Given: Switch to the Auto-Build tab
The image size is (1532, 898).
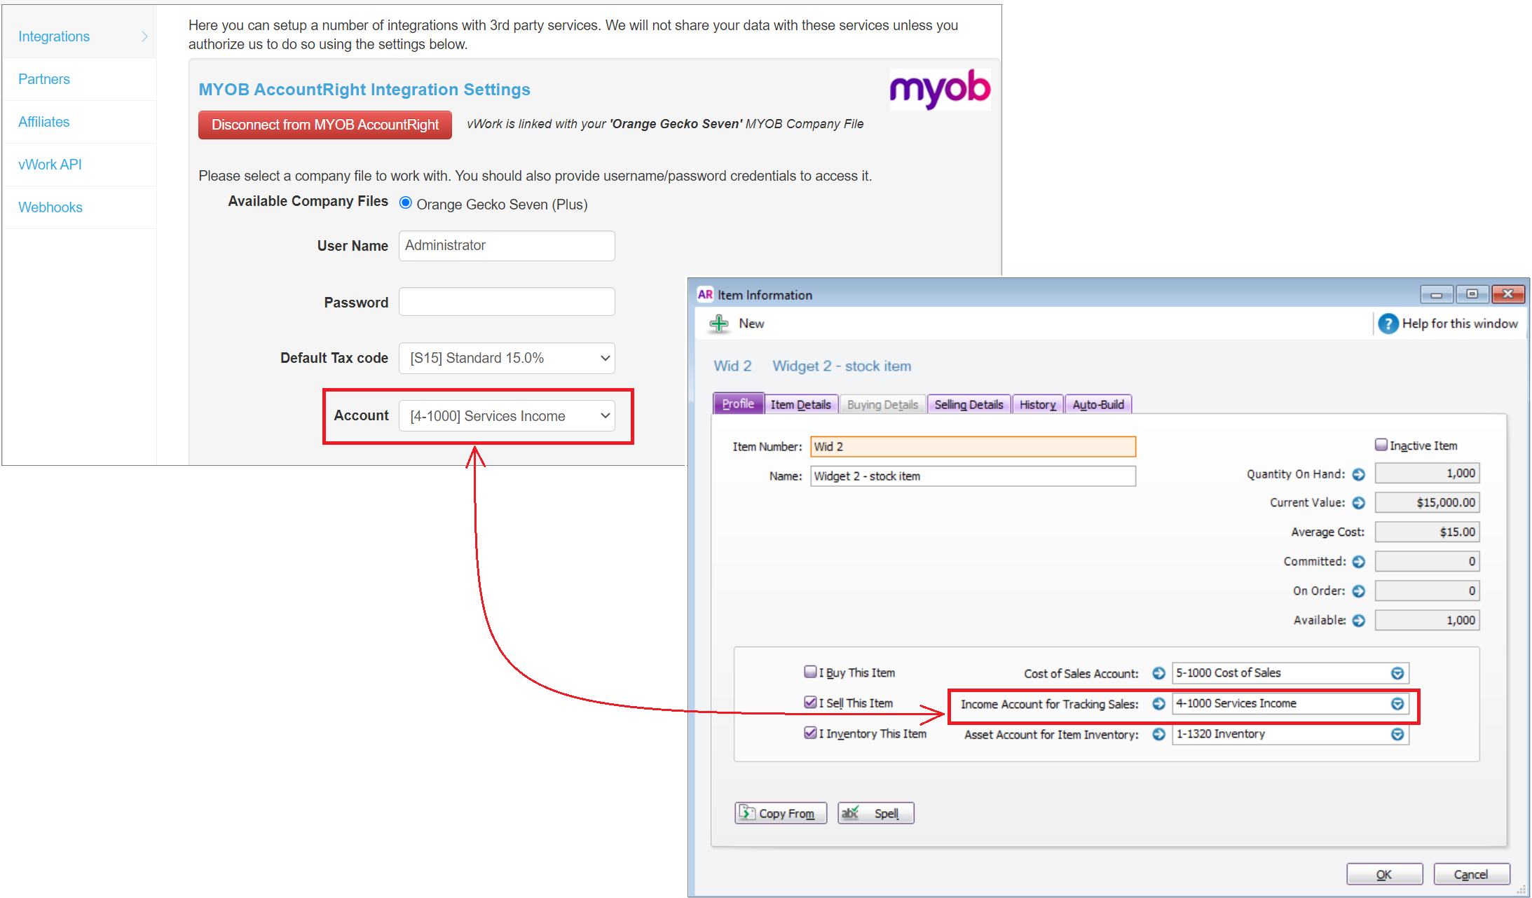Looking at the screenshot, I should pos(1098,405).
